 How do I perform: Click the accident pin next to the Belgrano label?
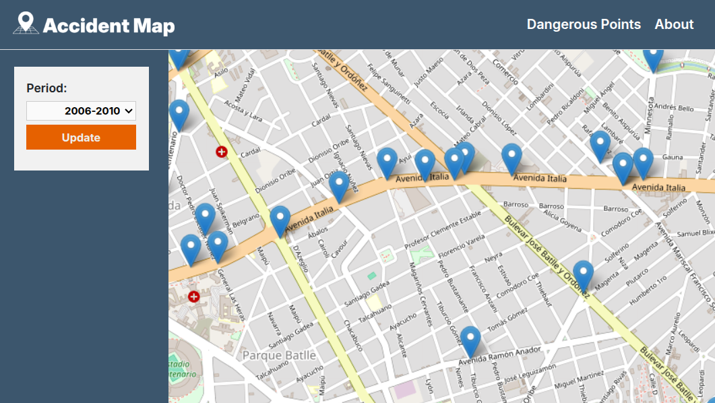point(280,222)
